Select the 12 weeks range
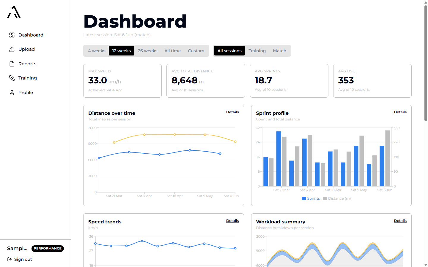The image size is (428, 267). pos(122,51)
